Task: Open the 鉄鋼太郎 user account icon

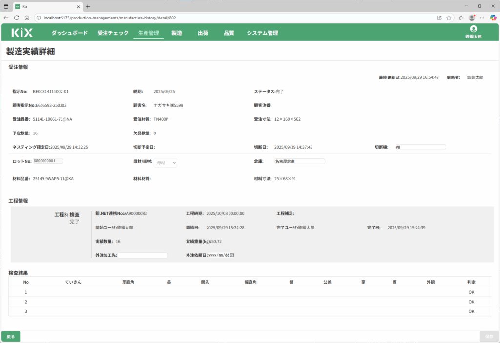Action: pos(473,29)
